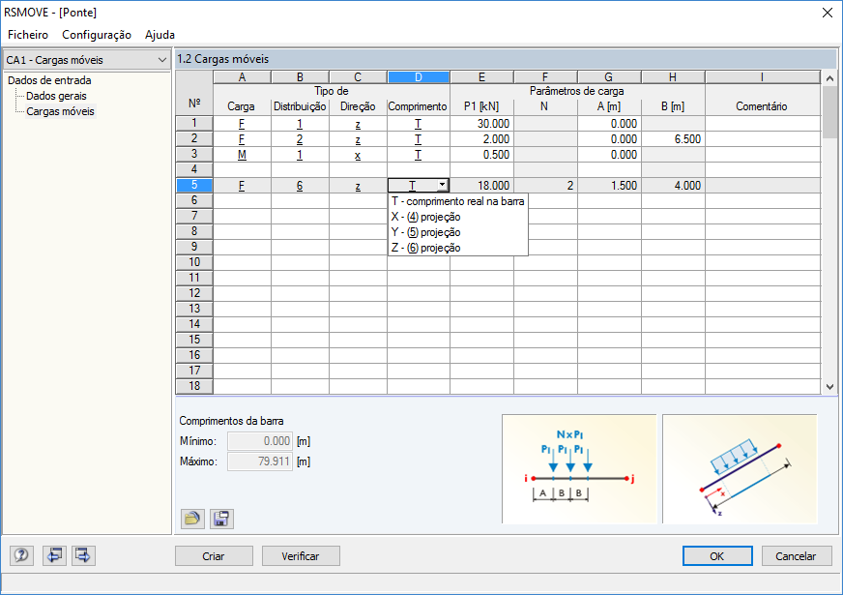Select column header D
The height and width of the screenshot is (595, 843).
coord(419,77)
